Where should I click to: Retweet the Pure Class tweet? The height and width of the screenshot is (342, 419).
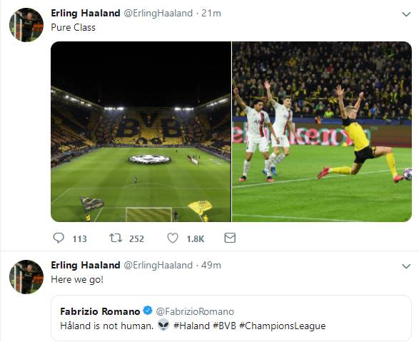pyautogui.click(x=116, y=238)
